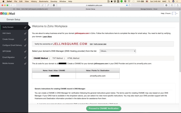Click the round C extension toolbar icon
Screen dimensions: 181x113
pyautogui.click(x=54, y=5)
